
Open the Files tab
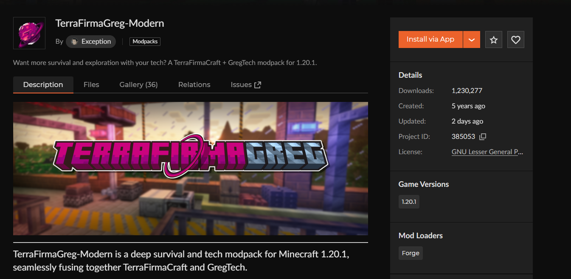tap(91, 85)
